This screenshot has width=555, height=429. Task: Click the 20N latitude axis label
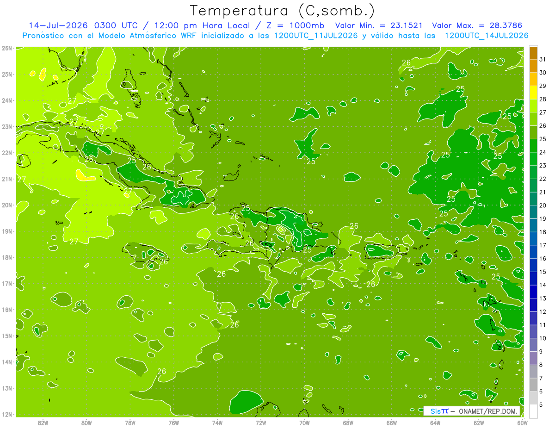tap(7, 205)
